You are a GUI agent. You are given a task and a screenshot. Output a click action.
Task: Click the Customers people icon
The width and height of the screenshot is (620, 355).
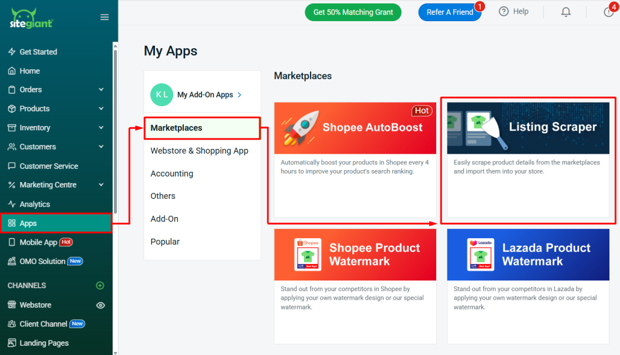(12, 147)
